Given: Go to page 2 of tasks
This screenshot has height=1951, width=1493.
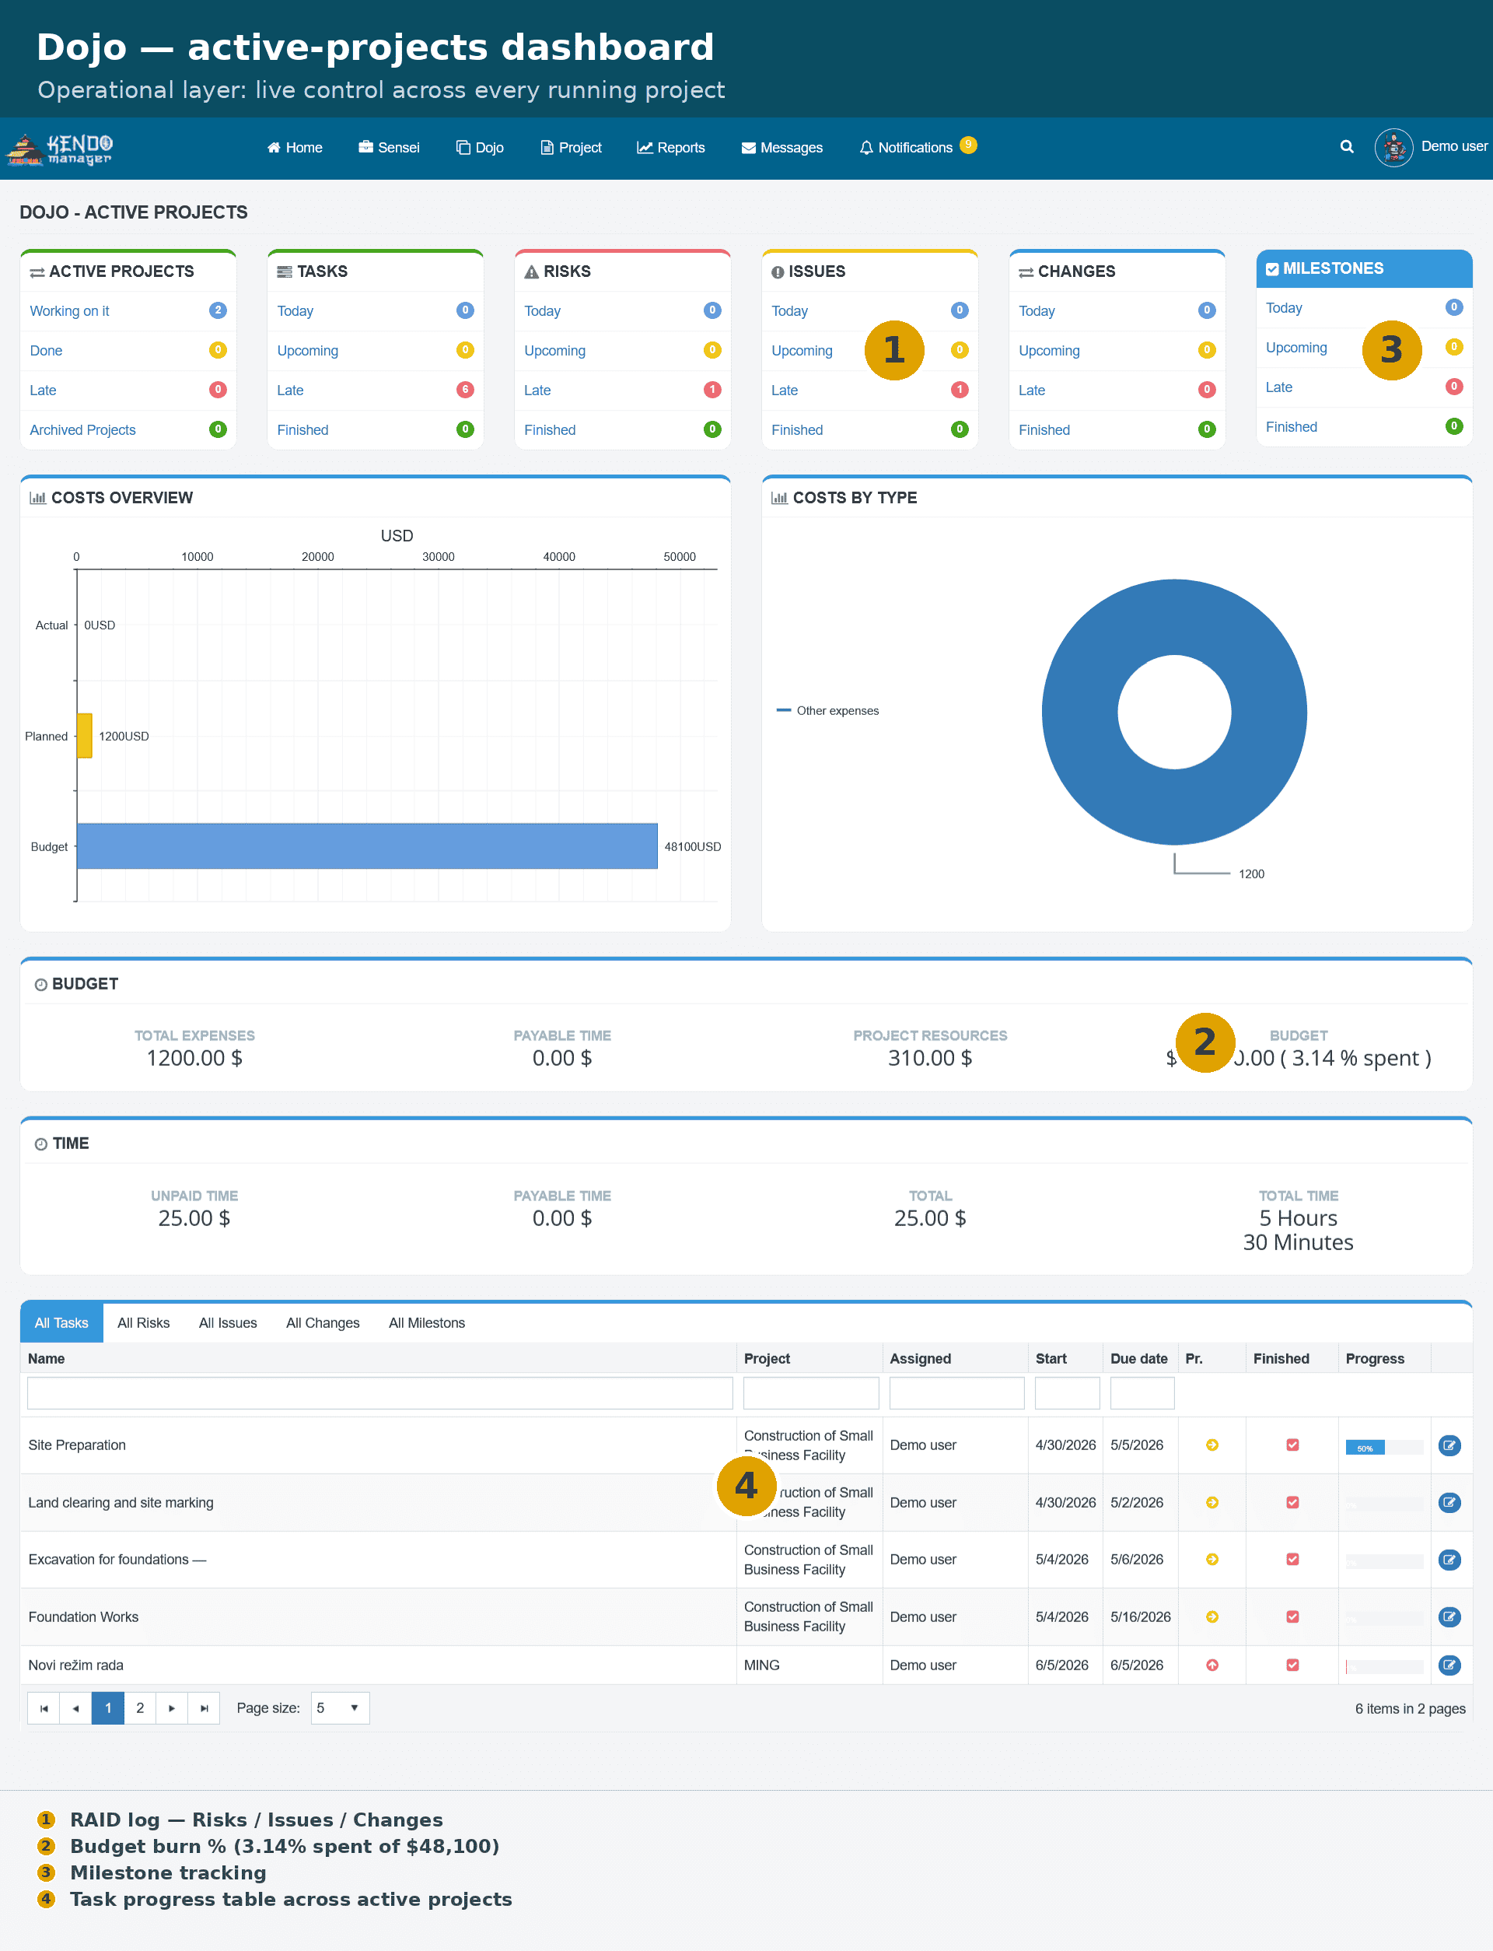Looking at the screenshot, I should [x=139, y=1708].
